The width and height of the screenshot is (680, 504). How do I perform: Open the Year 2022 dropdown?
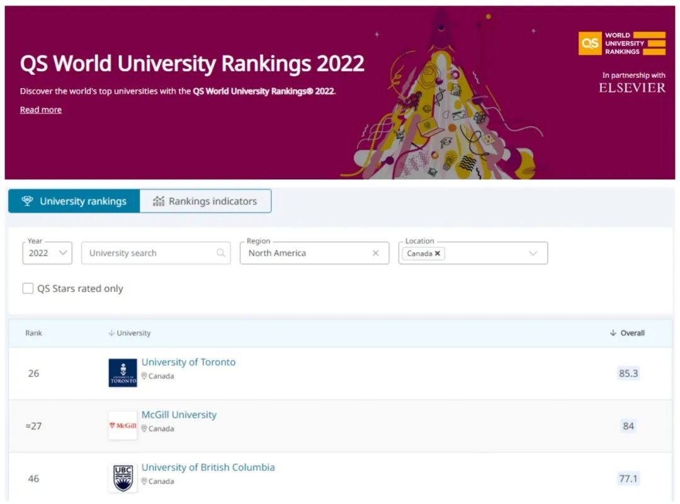click(x=48, y=253)
